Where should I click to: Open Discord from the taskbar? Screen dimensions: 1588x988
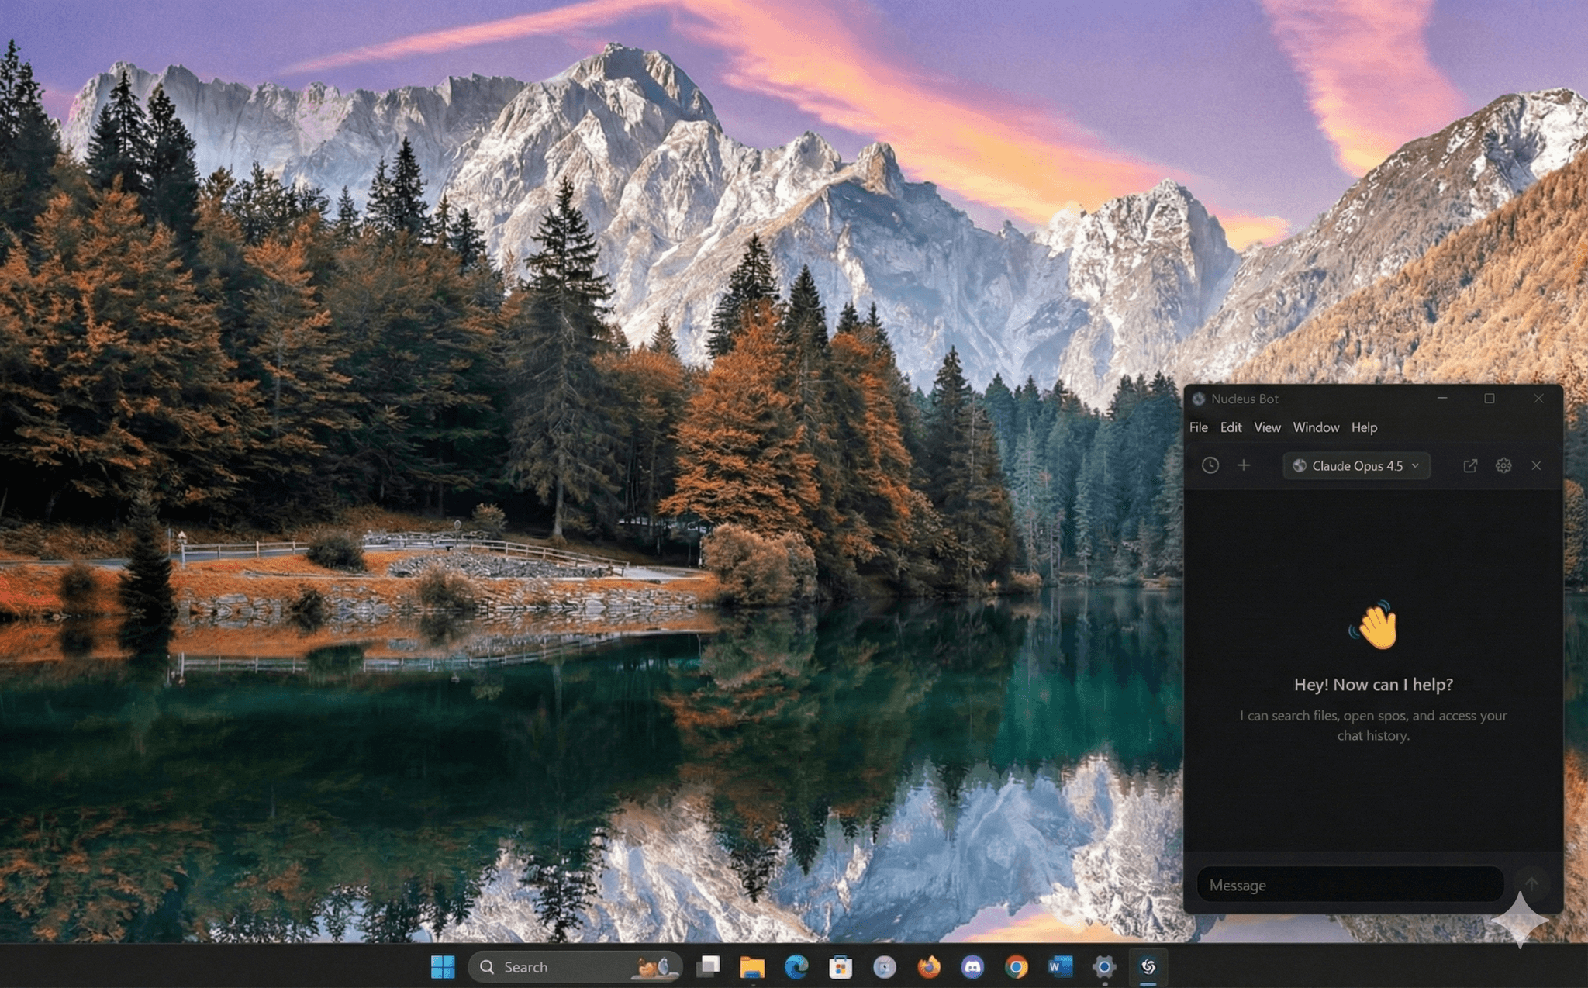click(x=972, y=966)
